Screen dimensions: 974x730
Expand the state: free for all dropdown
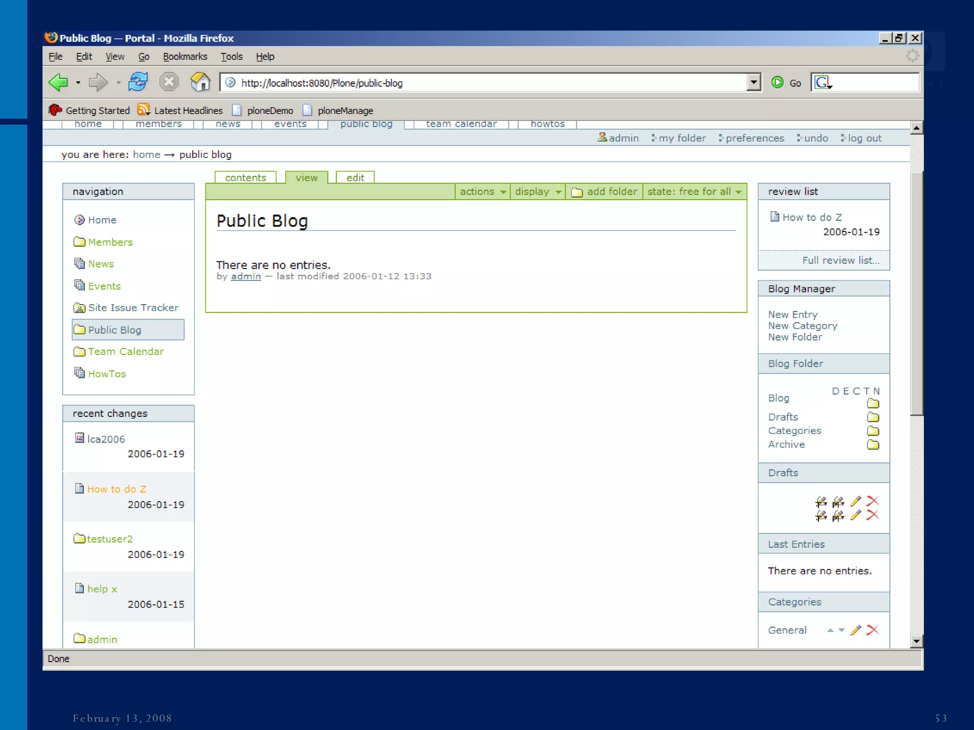(694, 192)
